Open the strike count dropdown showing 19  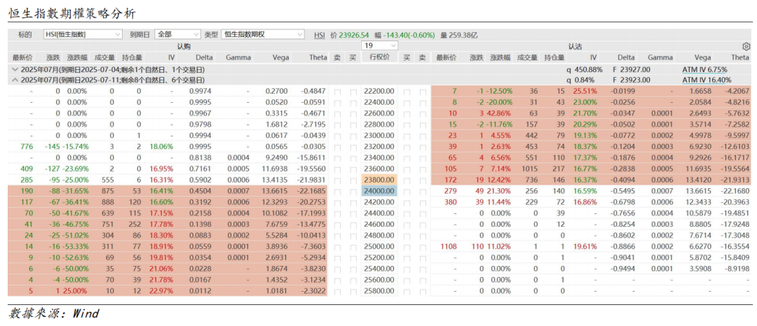pos(379,45)
